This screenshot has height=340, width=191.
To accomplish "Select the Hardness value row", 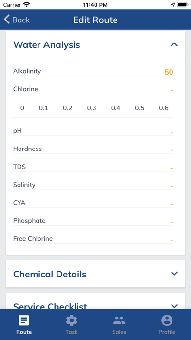I will coord(93,149).
